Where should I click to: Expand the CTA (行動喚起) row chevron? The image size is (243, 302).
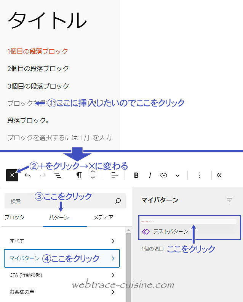coord(113,275)
